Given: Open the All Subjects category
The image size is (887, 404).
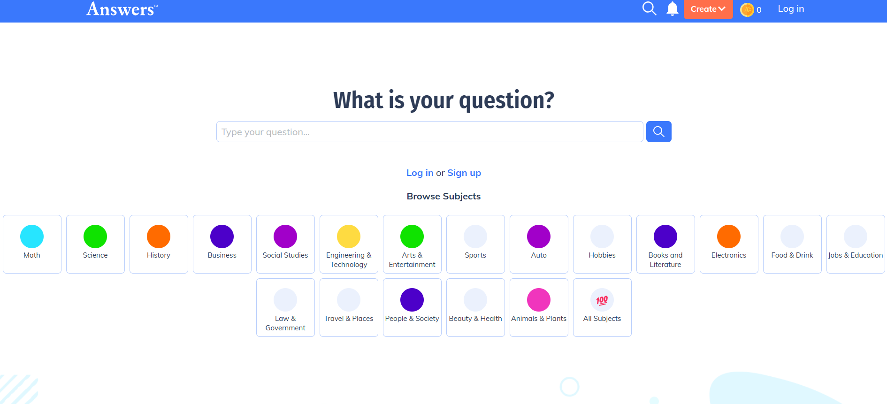Looking at the screenshot, I should tap(602, 307).
